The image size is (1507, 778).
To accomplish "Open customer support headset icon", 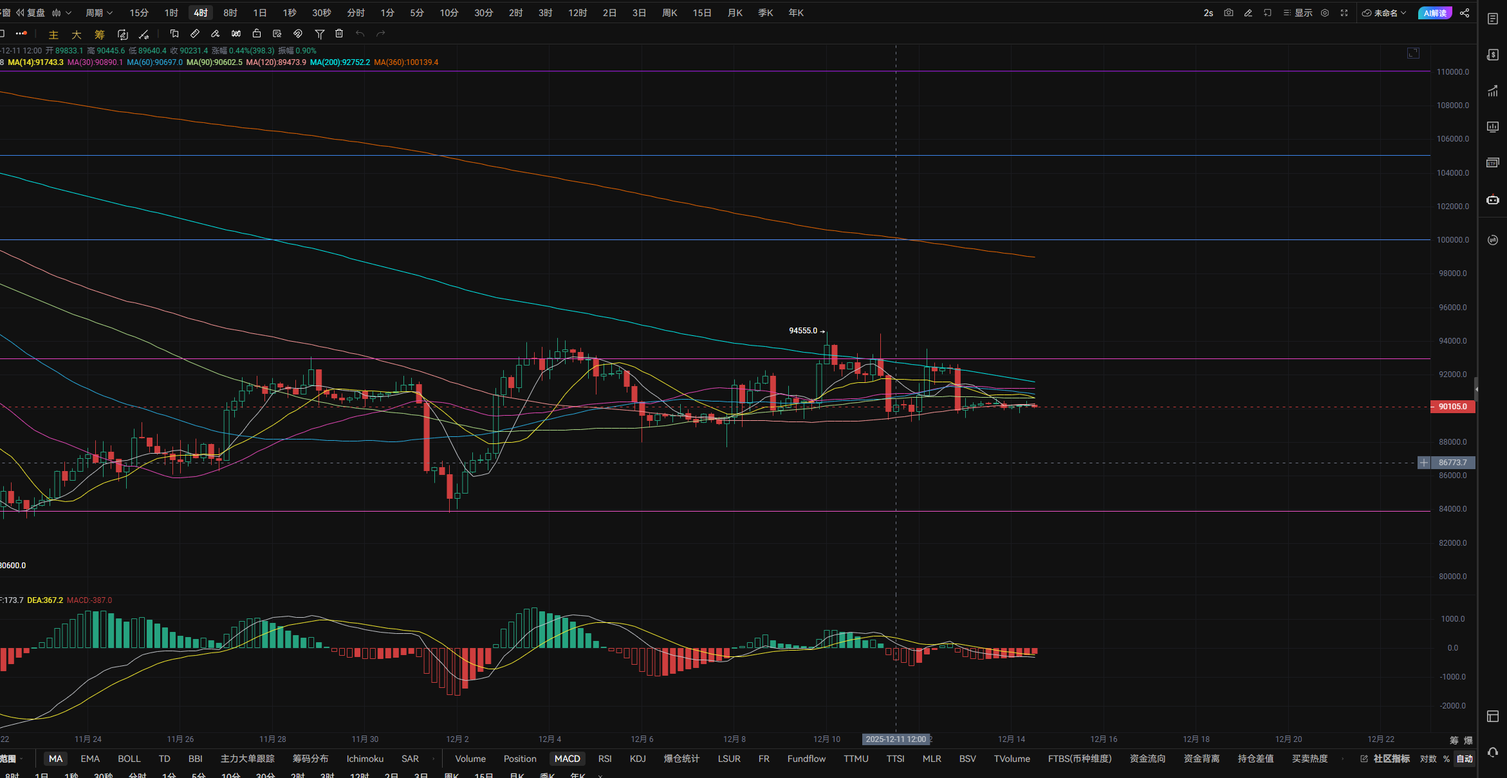I will [x=1493, y=752].
